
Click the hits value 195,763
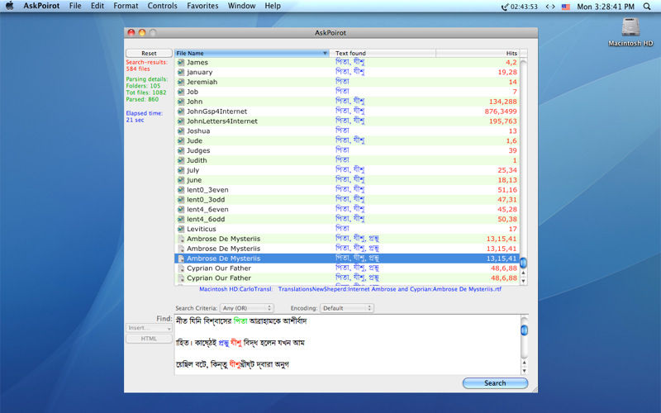[x=502, y=121]
